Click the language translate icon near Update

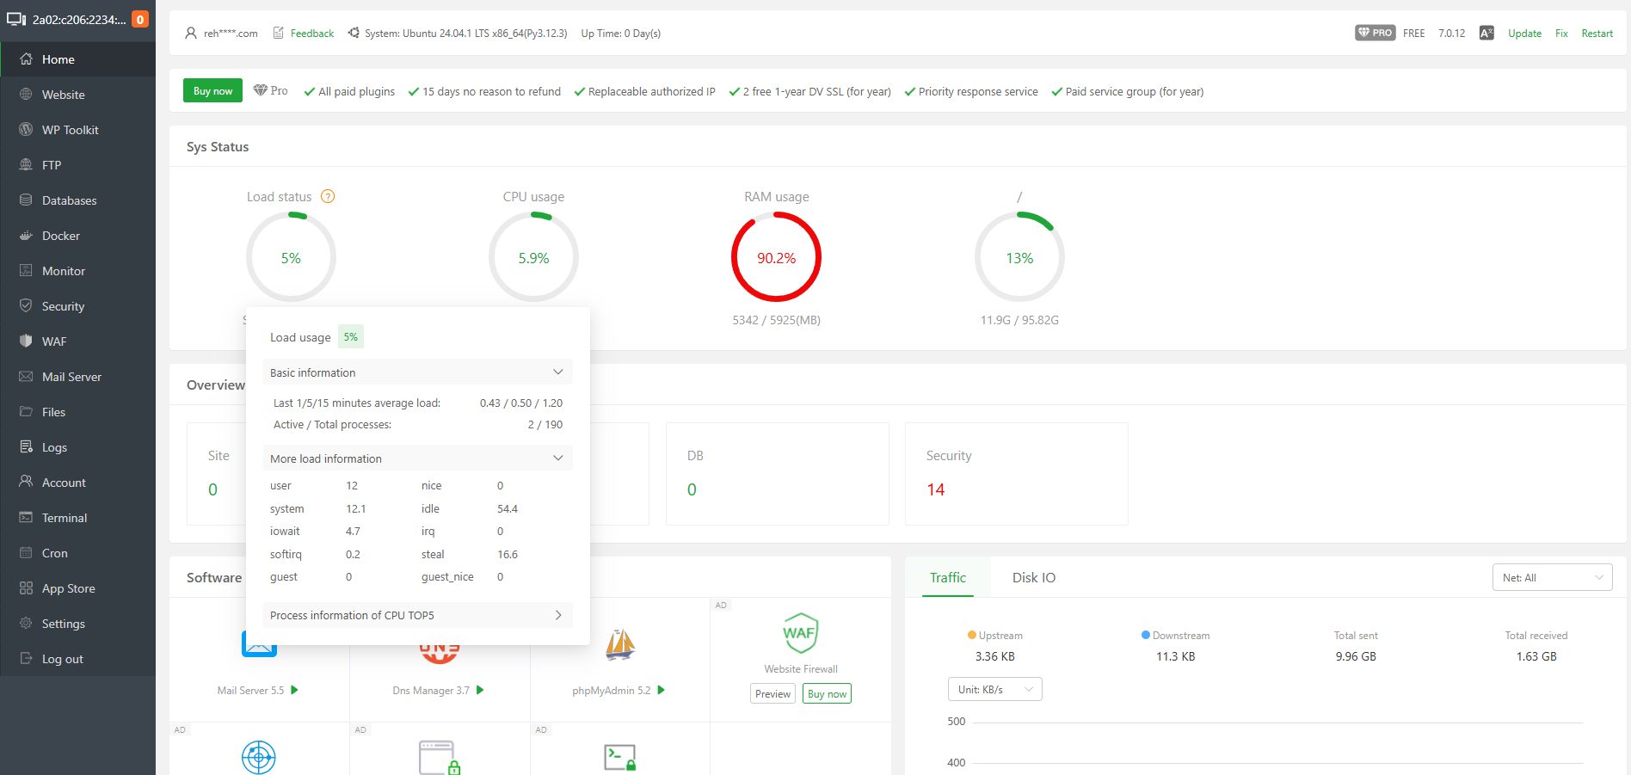pos(1486,34)
